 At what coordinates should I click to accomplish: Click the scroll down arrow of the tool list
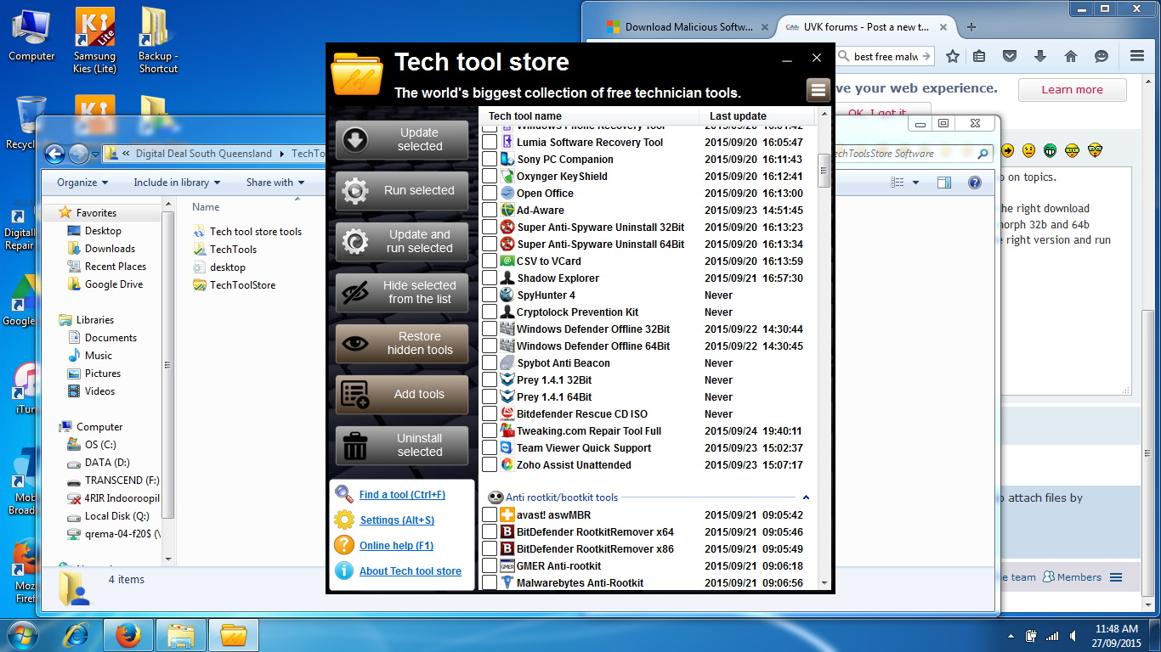point(824,582)
